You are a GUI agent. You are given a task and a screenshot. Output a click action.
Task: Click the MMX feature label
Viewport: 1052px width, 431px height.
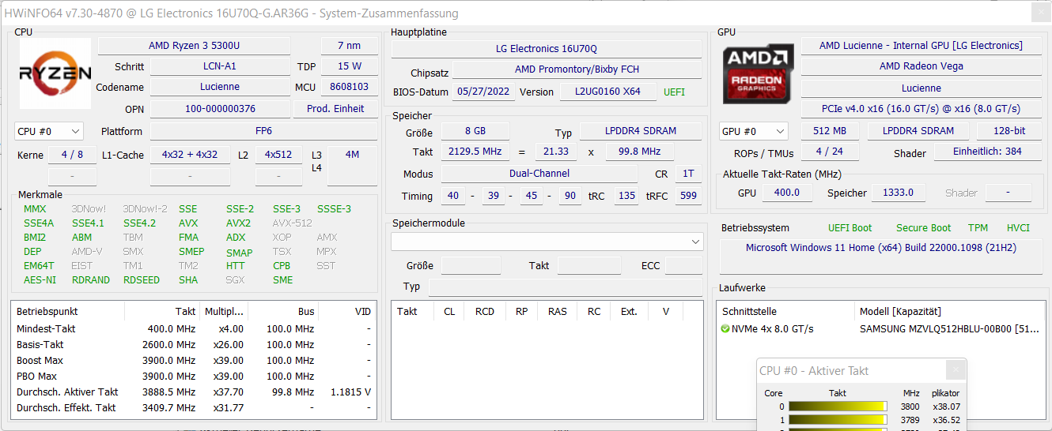35,209
